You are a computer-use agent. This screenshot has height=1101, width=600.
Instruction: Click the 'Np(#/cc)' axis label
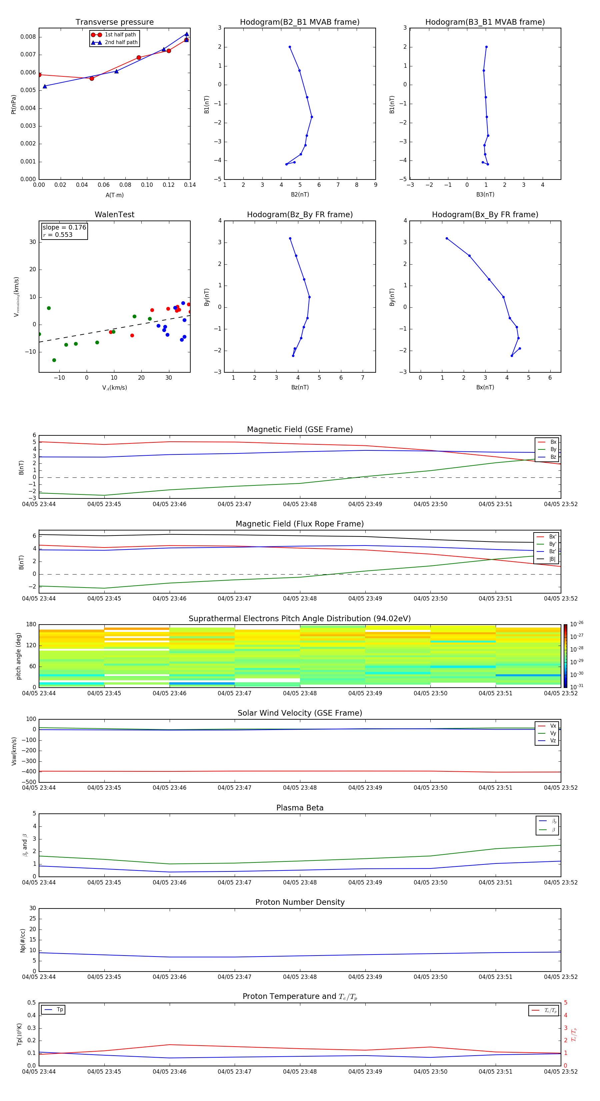(x=23, y=940)
